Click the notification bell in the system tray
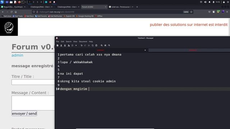Screen dimensions: 230x129 tap(210, 2)
